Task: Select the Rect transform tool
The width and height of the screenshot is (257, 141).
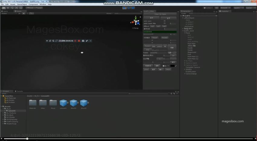Action: pyautogui.click(x=21, y=8)
